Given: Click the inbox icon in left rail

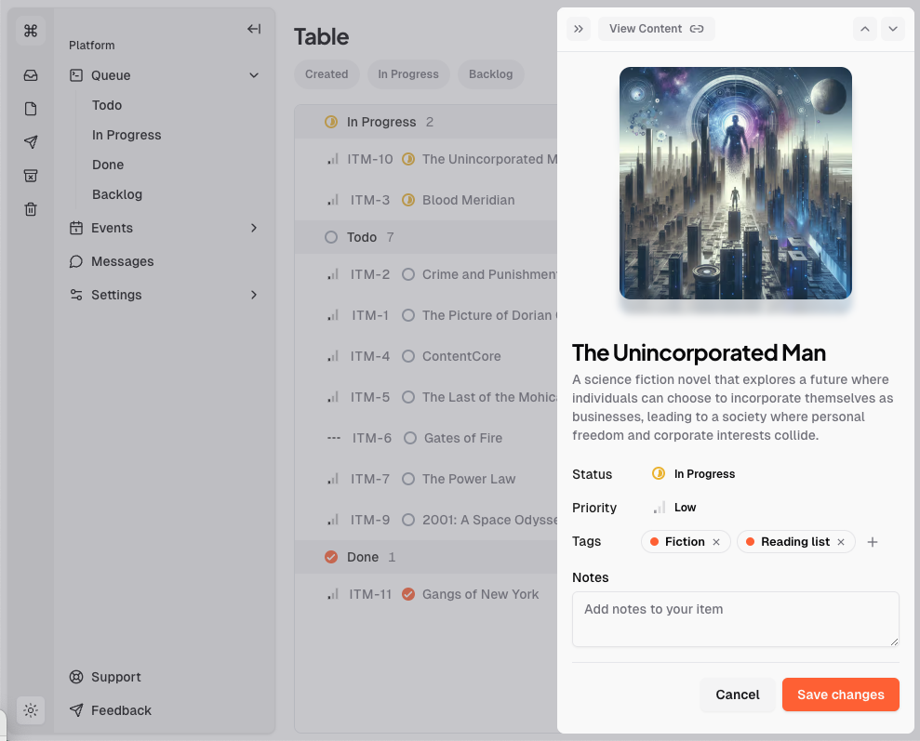Looking at the screenshot, I should [x=31, y=75].
